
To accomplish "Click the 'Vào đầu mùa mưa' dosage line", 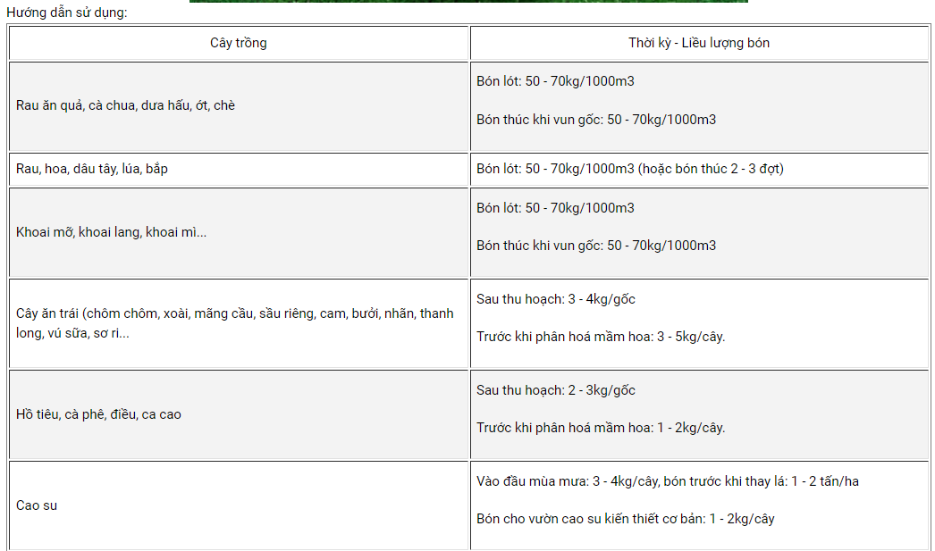I will coord(667,481).
